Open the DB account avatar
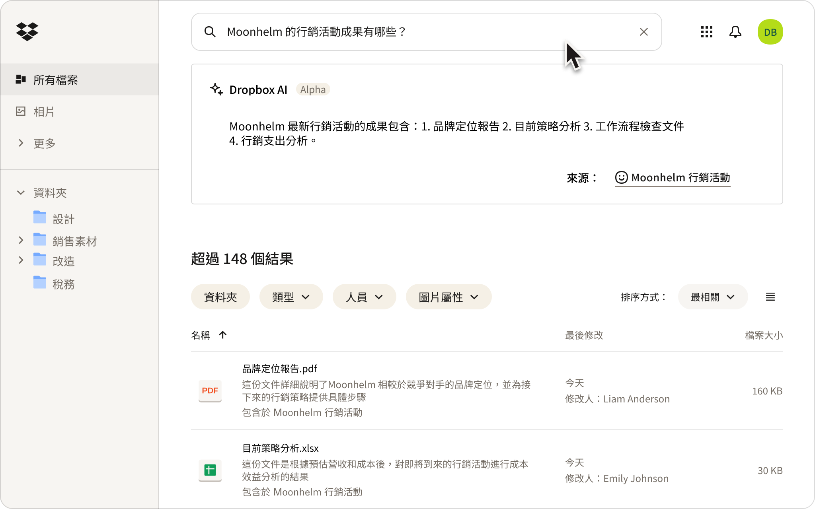The image size is (815, 509). tap(770, 32)
